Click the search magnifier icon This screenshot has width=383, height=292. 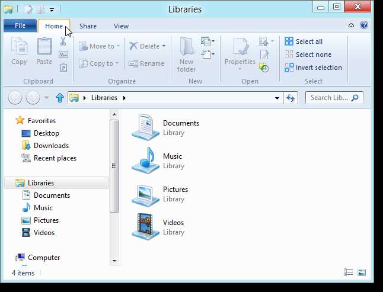click(355, 98)
